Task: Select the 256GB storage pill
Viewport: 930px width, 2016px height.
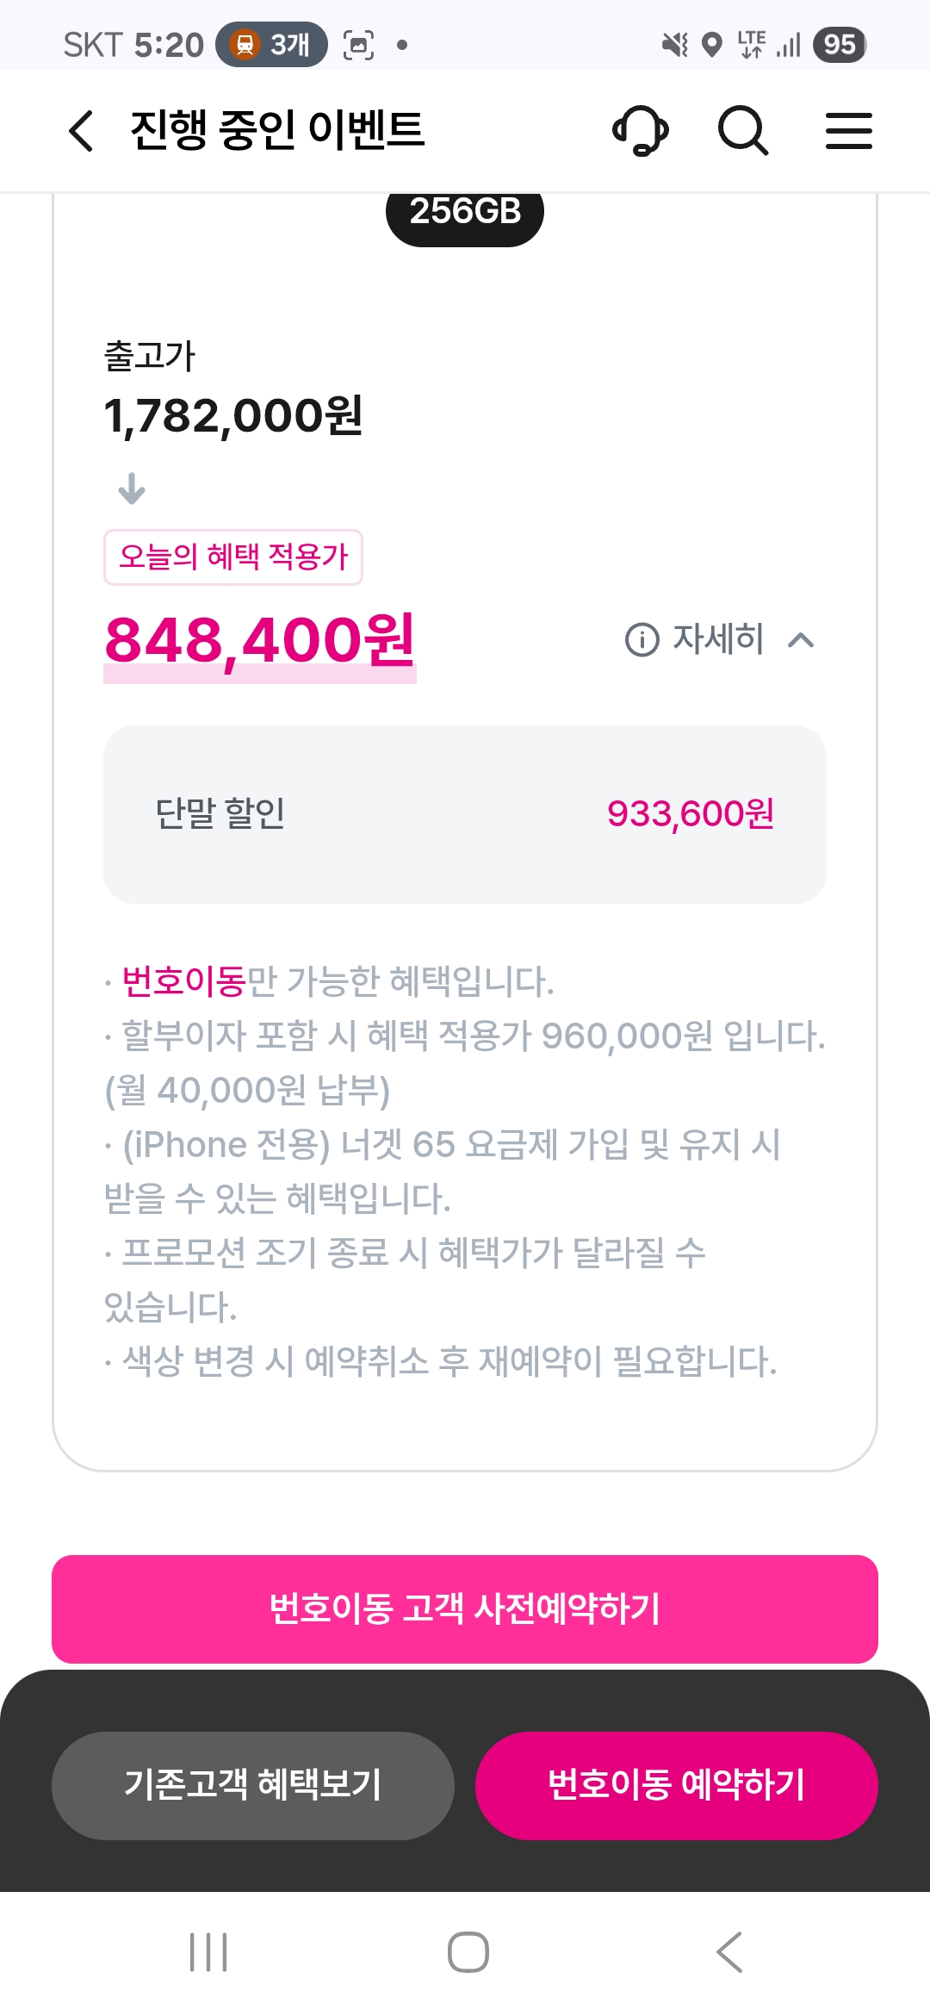Action: pos(465,214)
